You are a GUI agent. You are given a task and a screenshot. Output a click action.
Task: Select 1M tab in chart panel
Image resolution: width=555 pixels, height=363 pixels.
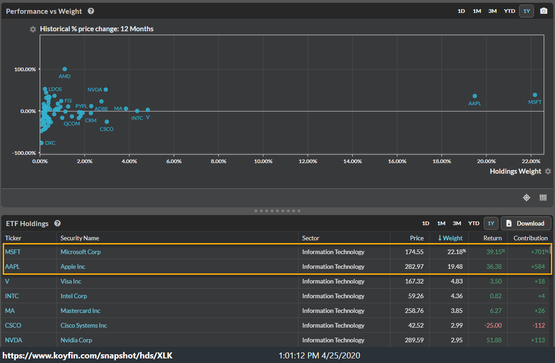pos(477,11)
